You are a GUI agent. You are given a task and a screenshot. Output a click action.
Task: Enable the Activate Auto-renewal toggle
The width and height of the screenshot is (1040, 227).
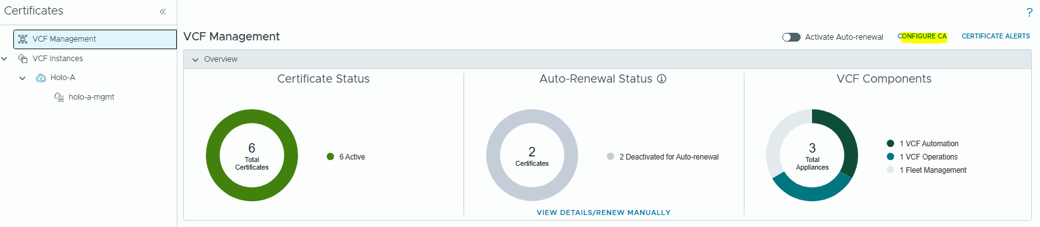tap(791, 37)
